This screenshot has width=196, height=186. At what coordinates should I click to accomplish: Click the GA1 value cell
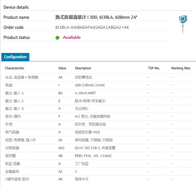[62, 148]
